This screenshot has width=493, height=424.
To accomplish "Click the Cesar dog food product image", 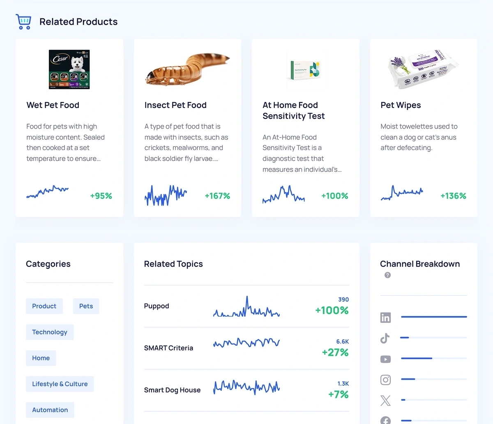I will pos(69,69).
